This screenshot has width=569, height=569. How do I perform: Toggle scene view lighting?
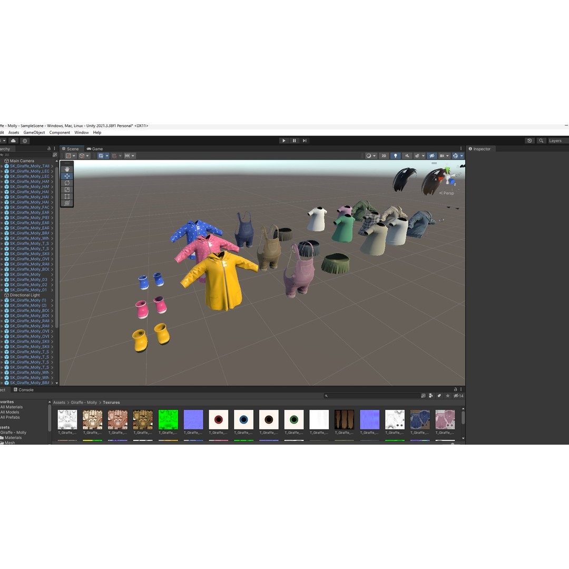(396, 156)
